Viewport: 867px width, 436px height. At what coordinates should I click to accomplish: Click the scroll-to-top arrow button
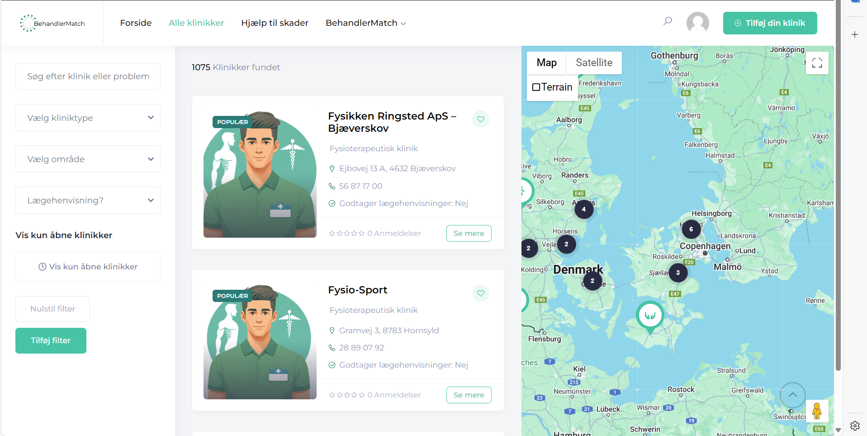pos(792,395)
